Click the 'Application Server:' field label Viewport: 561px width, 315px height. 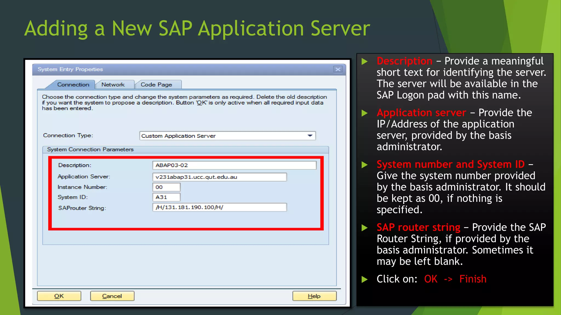(x=84, y=177)
